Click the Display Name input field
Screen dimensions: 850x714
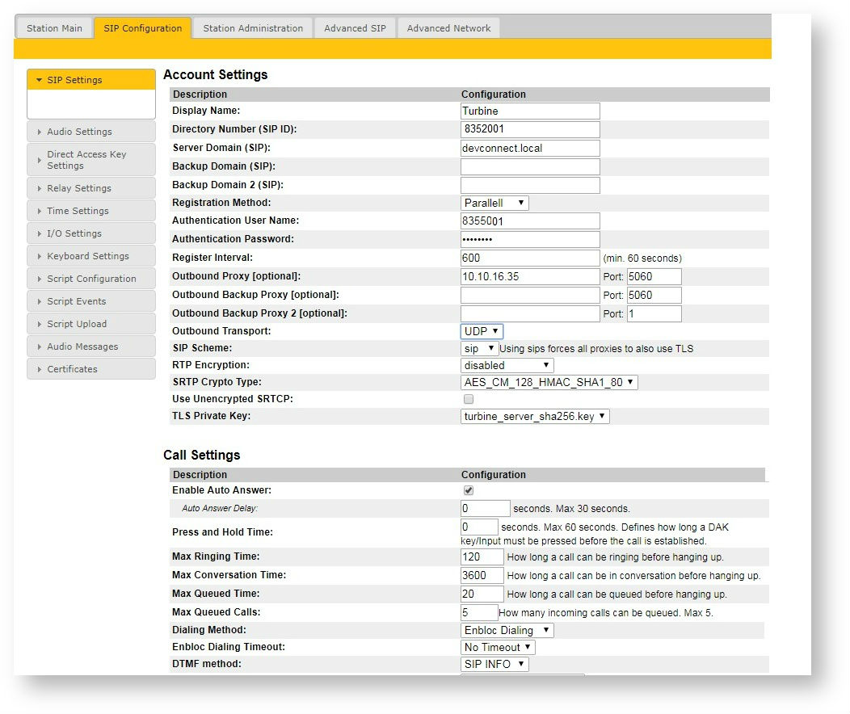coord(529,111)
